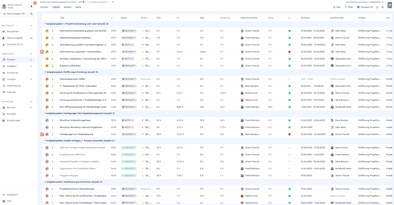Click the Kalender icon in the sidebar
The height and width of the screenshot is (205, 394).
[4, 92]
